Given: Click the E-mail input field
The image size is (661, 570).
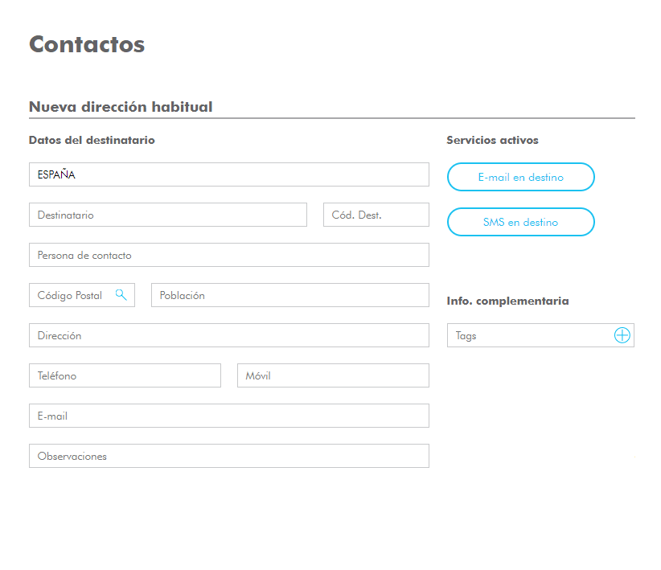Looking at the screenshot, I should click(229, 416).
